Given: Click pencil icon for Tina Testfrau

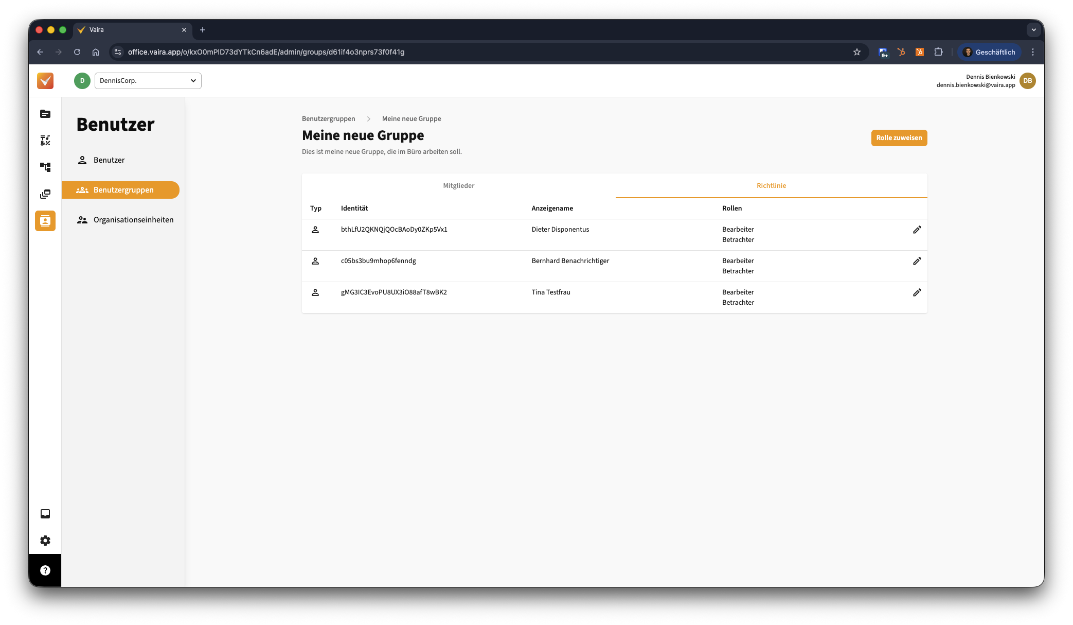Looking at the screenshot, I should 917,292.
